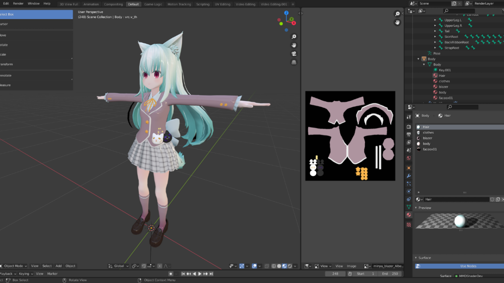Viewport: 504px width, 283px height.
Task: Click the viewport zoom magnifier icon
Action: (294, 37)
